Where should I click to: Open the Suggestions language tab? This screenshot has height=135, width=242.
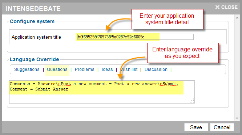click(27, 69)
